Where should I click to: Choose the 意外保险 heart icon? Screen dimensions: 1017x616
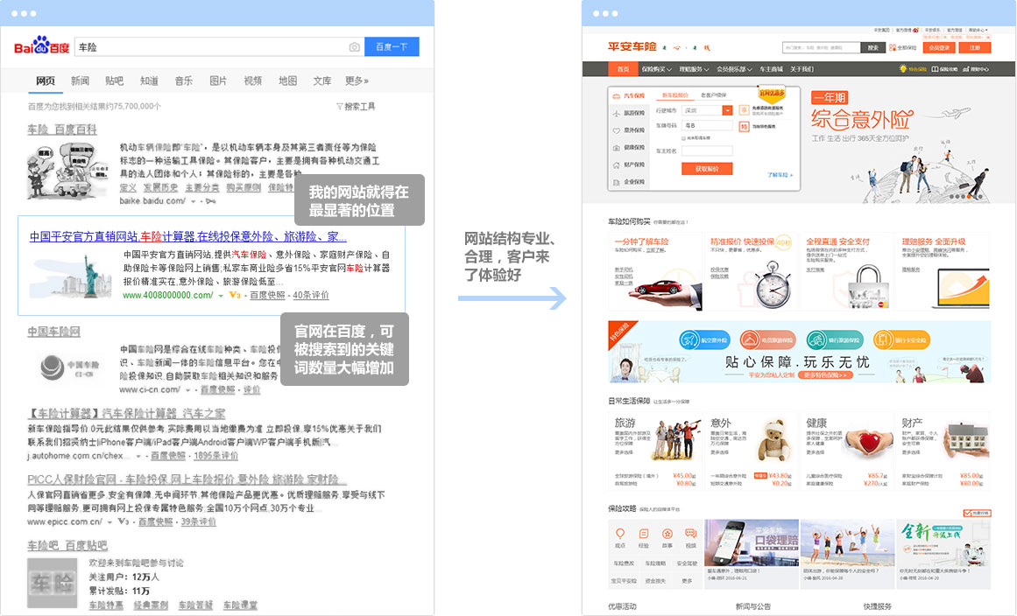[x=617, y=131]
